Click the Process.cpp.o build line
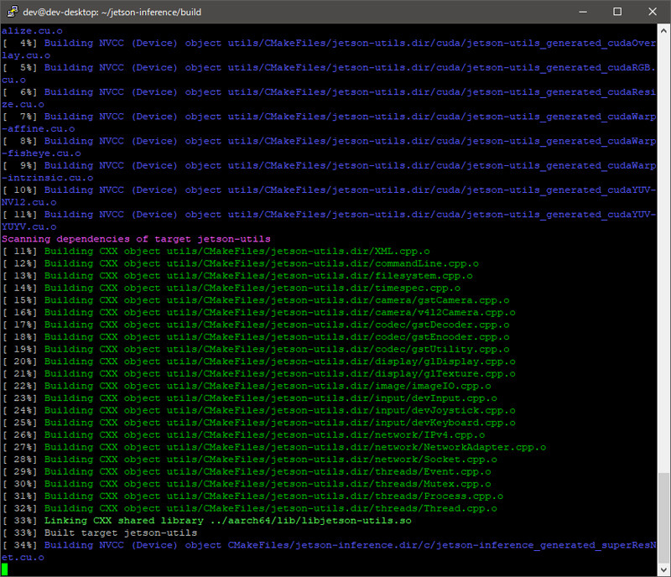The height and width of the screenshot is (577, 671). [252, 496]
